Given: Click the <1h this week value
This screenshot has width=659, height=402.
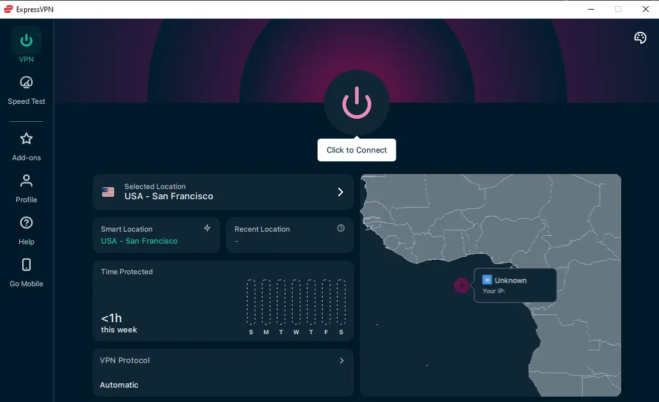Looking at the screenshot, I should (x=119, y=323).
